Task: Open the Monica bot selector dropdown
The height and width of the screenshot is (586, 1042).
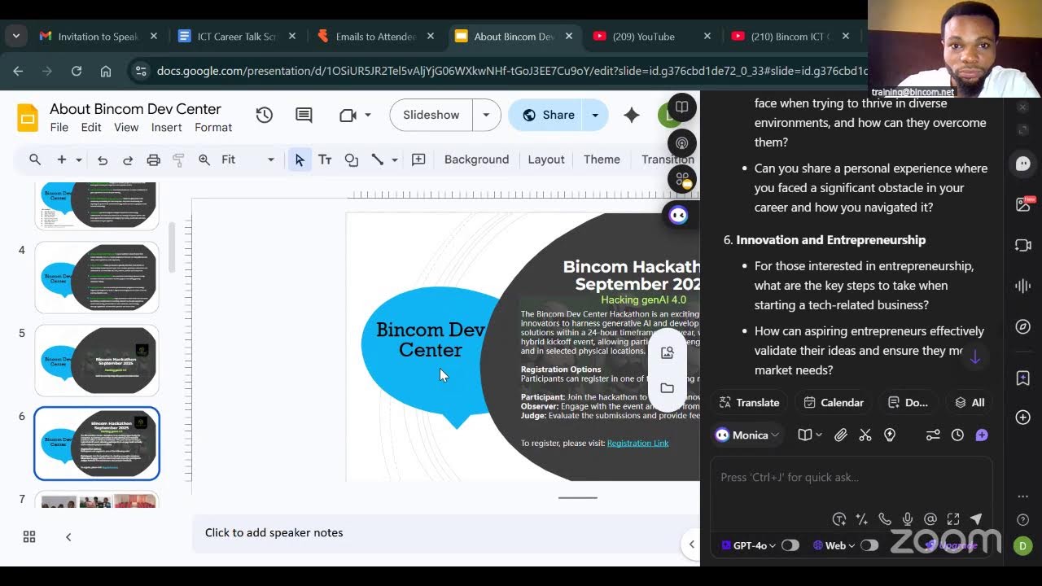Action: (746, 435)
